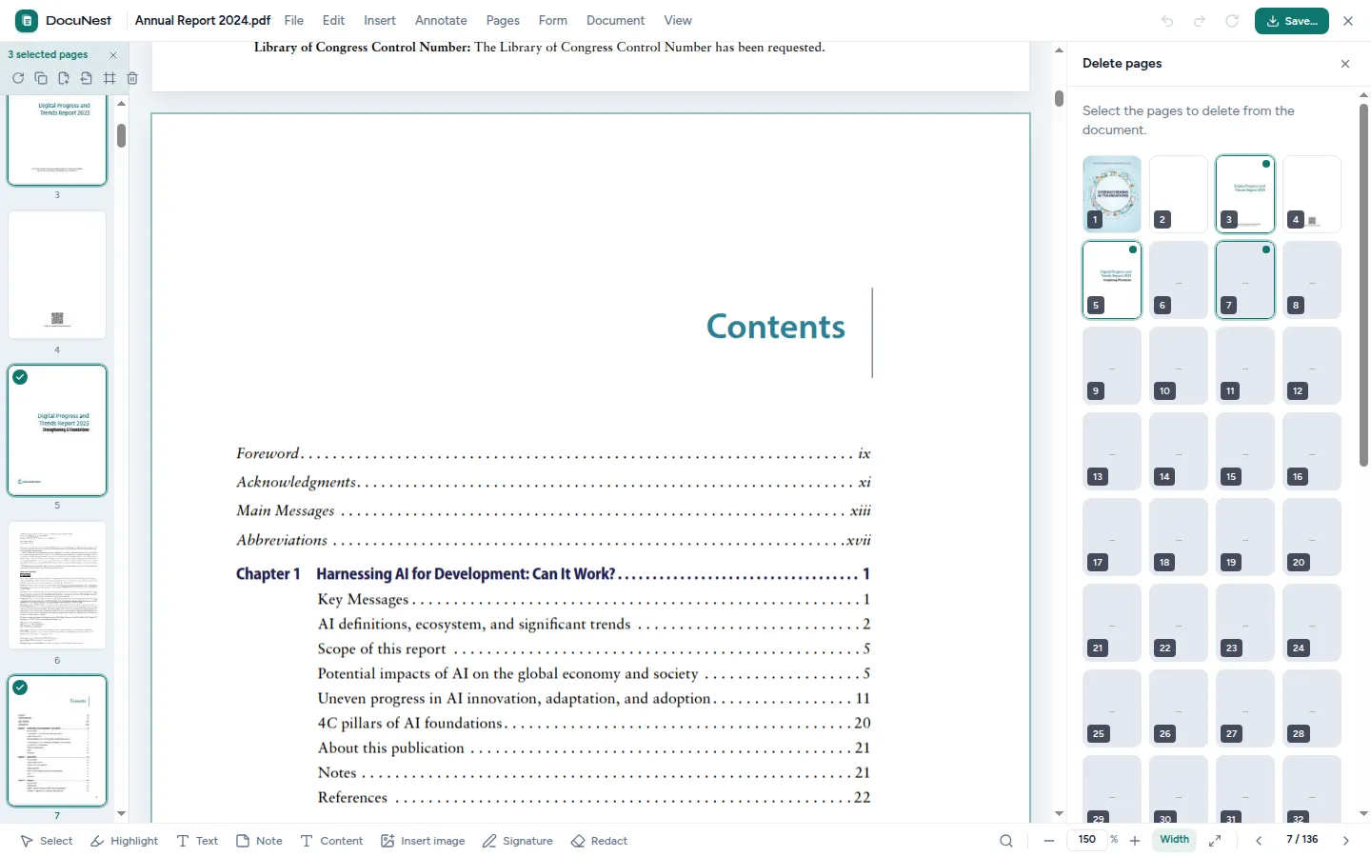Zoom in with the plus button

1135,841
